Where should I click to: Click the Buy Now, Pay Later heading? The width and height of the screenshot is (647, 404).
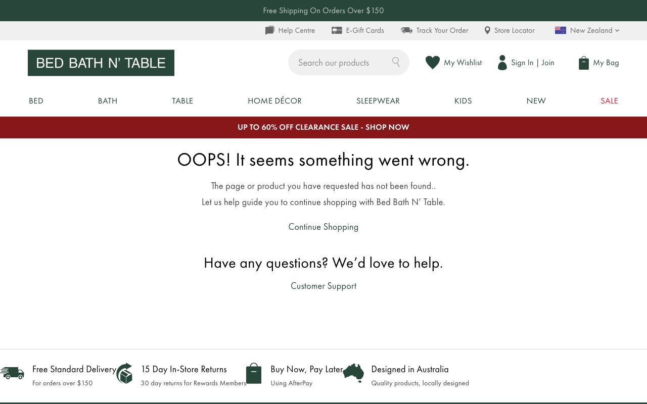(307, 369)
